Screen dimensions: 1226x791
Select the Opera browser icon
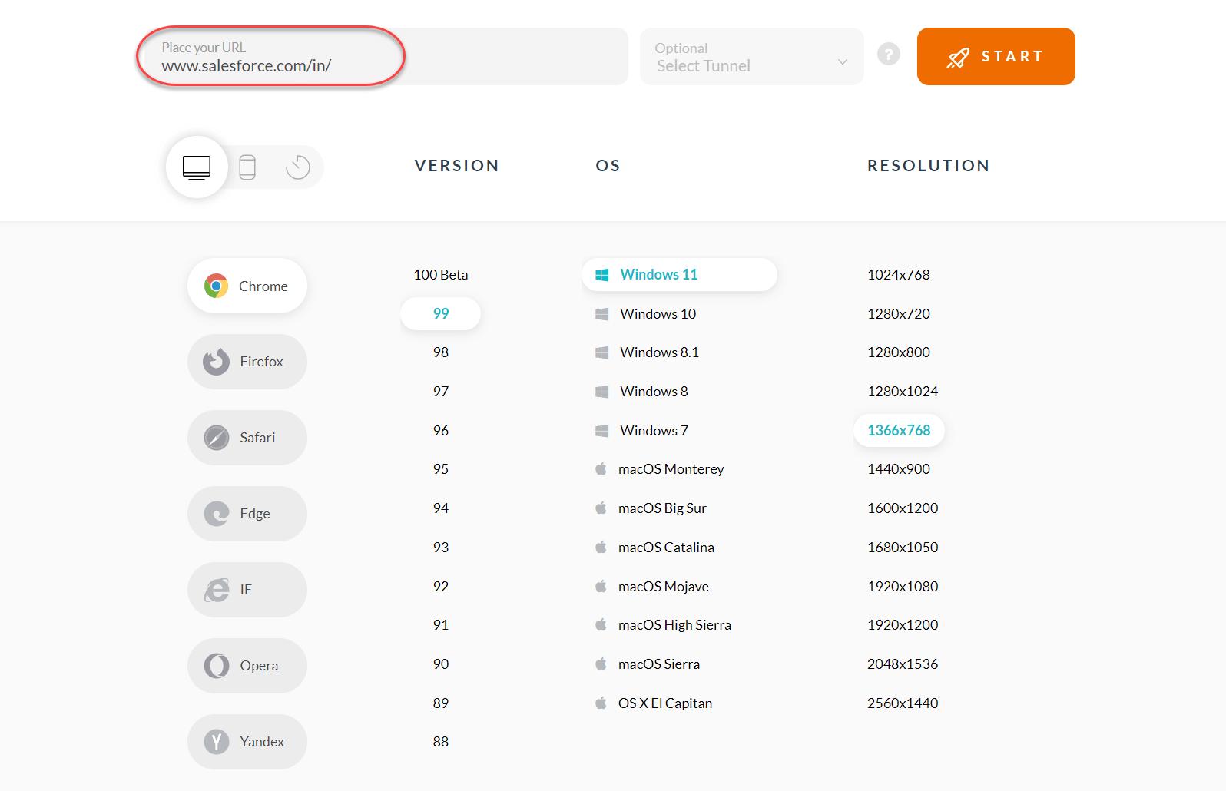coord(217,666)
